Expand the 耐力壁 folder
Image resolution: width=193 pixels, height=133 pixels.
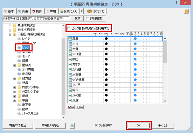coord(14,79)
